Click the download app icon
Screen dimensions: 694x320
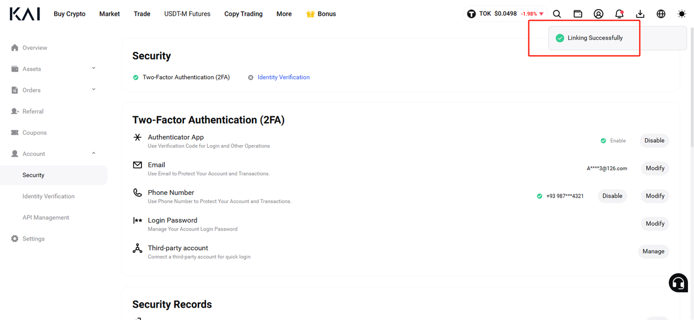pyautogui.click(x=640, y=14)
